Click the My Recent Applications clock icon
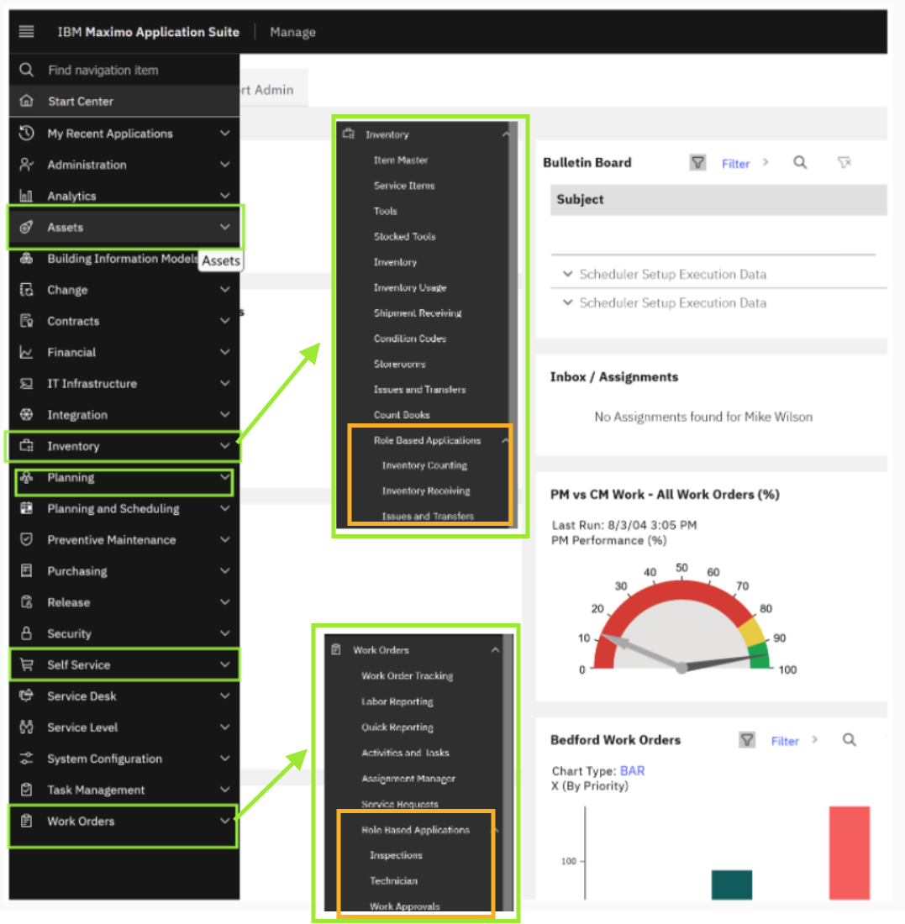The height and width of the screenshot is (924, 905). click(27, 134)
